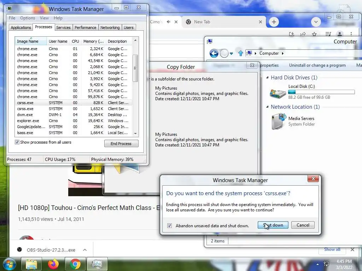Open the Options menu in Task Manager
The image size is (362, 271).
pos(28,18)
